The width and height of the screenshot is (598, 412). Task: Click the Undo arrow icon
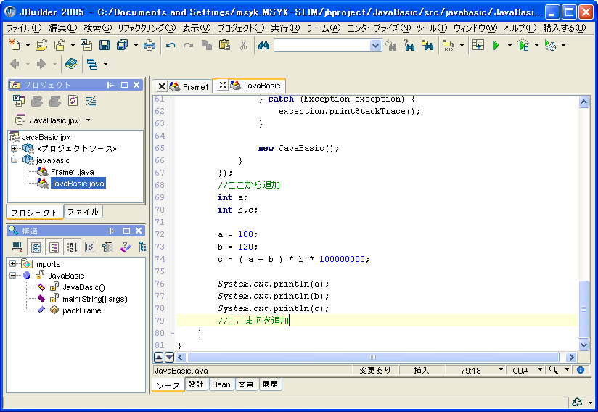pos(171,45)
